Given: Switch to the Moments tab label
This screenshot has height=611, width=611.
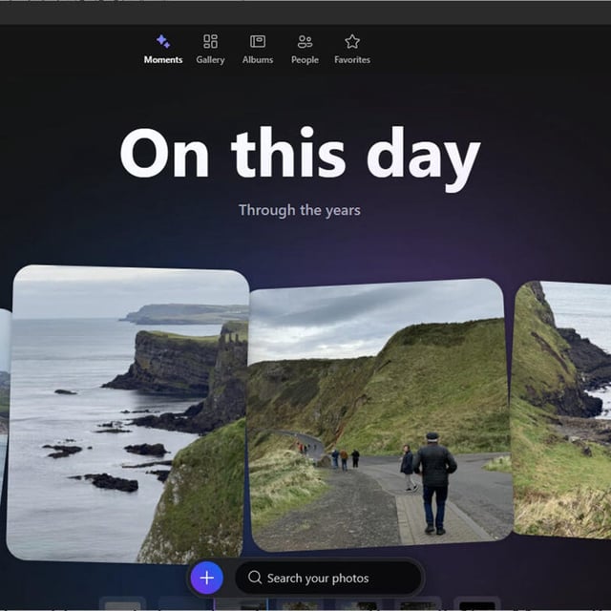Looking at the screenshot, I should (162, 60).
